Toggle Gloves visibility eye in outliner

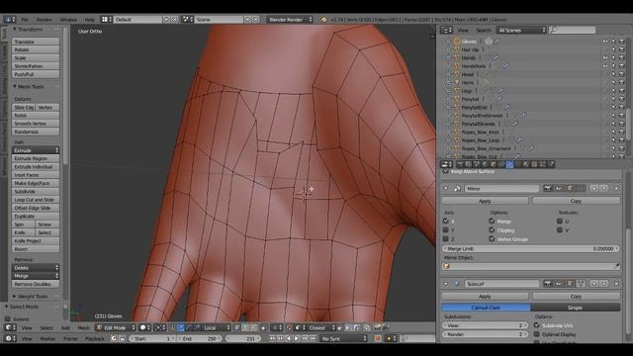pyautogui.click(x=605, y=42)
